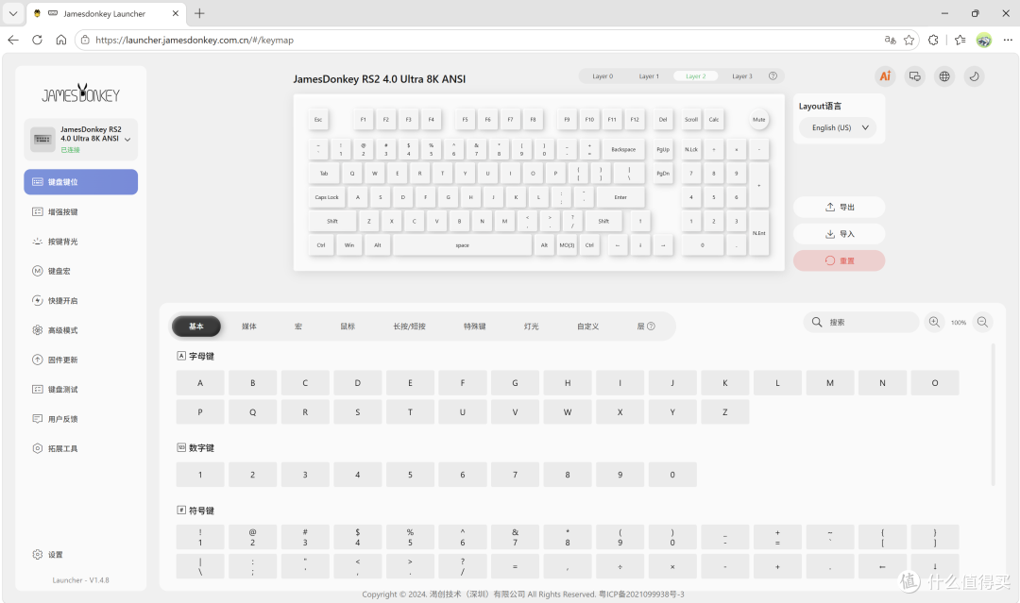Click the device screen icon next to AI

point(914,76)
